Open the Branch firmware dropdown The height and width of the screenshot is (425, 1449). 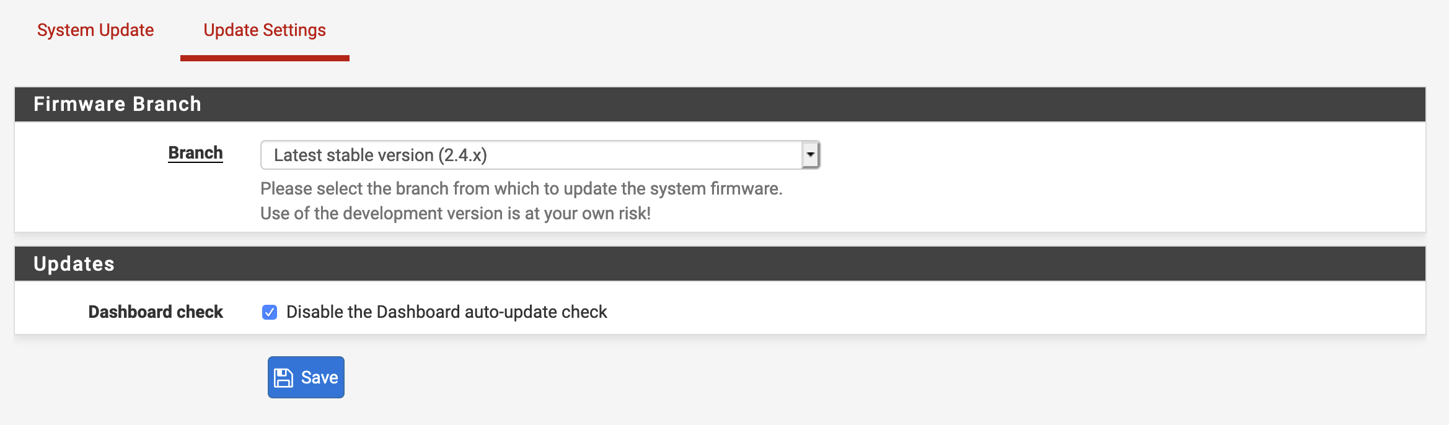[x=539, y=155]
